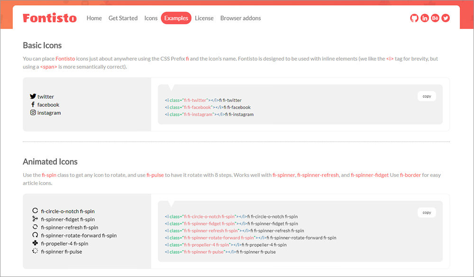Click the Animated Icons heading
Image resolution: width=474 pixels, height=277 pixels.
tap(50, 162)
